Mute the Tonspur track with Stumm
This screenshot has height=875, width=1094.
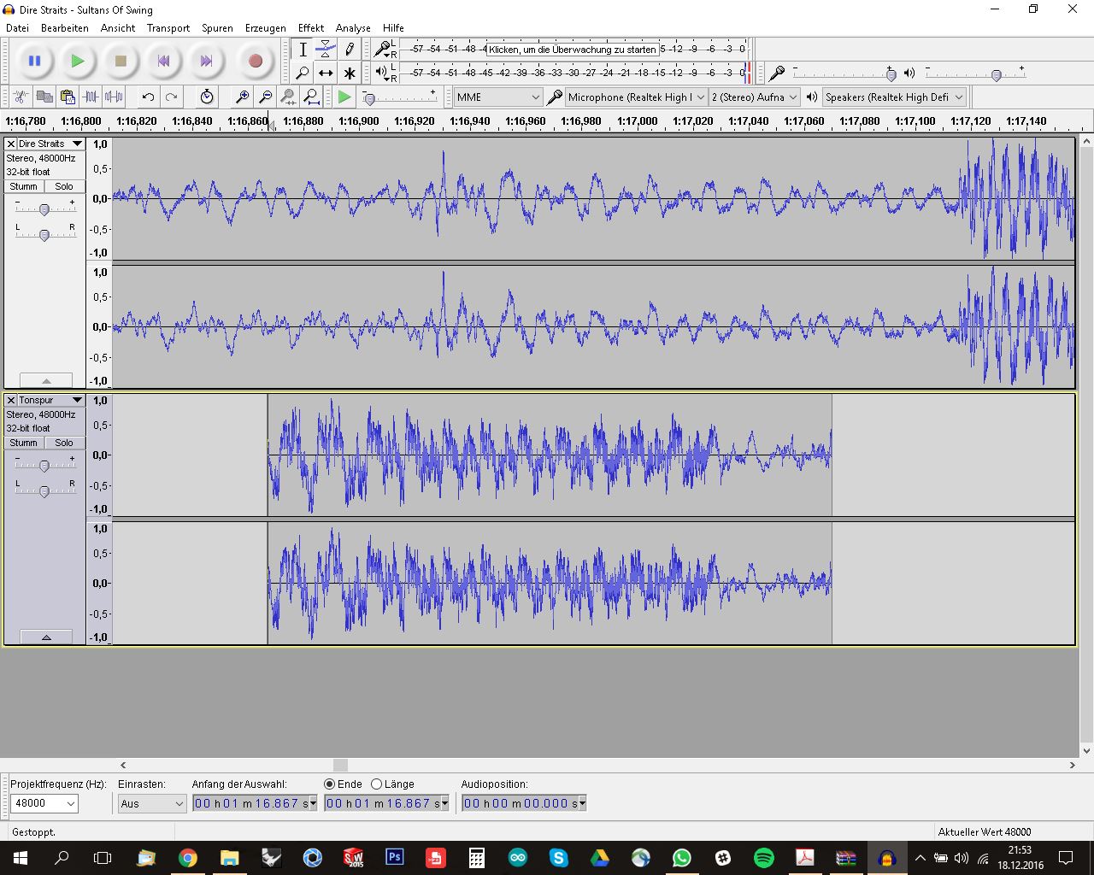click(x=24, y=443)
